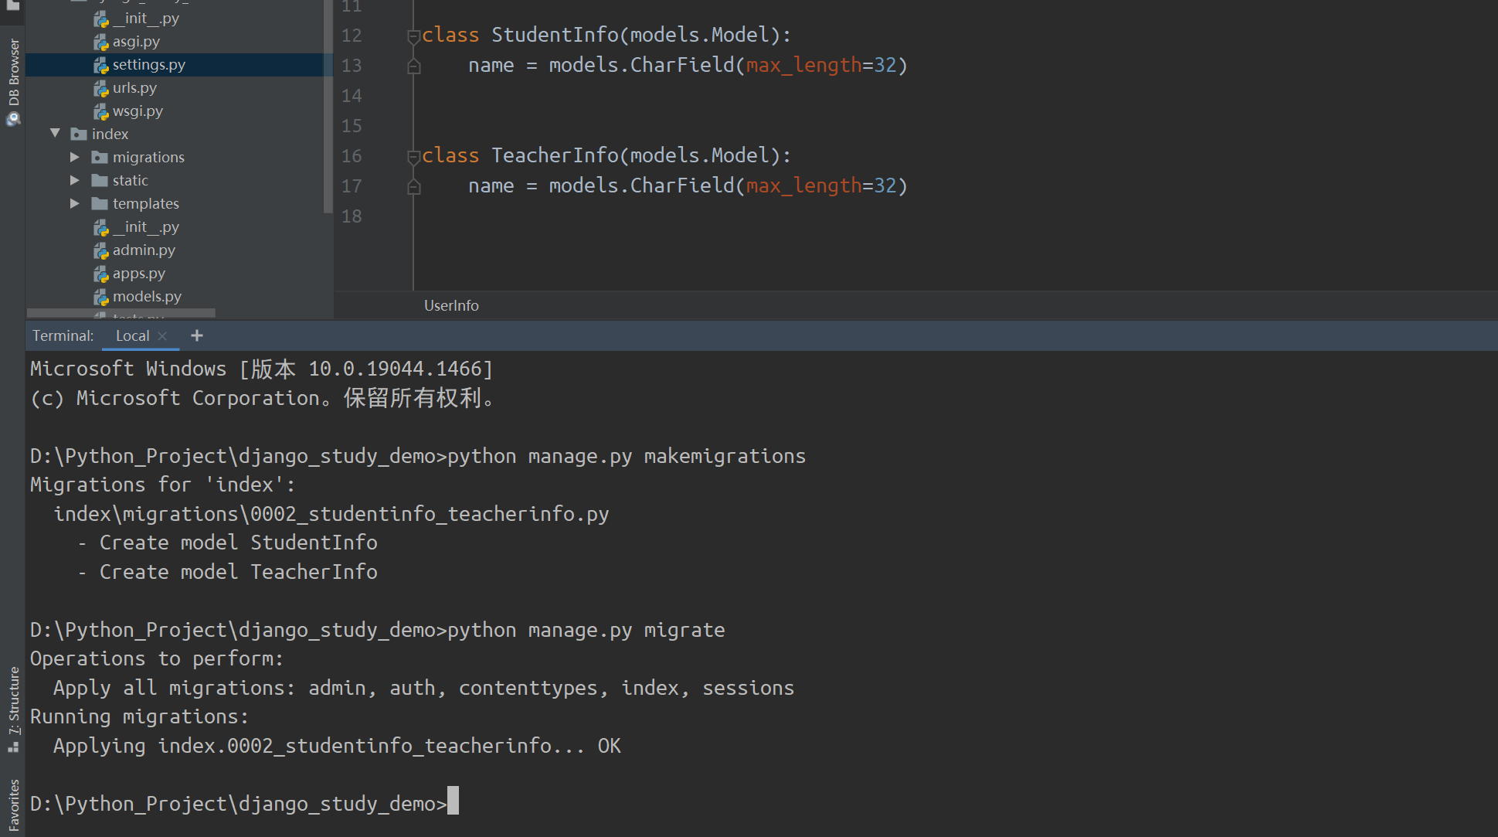Click the admin.py file icon

100,249
